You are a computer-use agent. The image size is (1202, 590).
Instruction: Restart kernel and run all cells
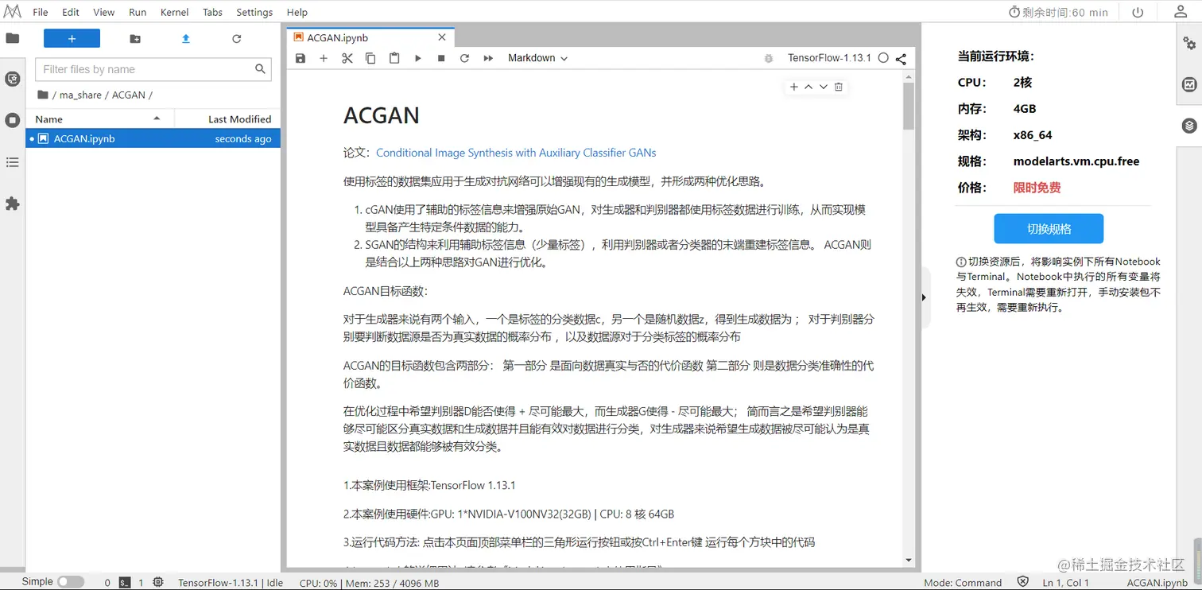tap(488, 58)
